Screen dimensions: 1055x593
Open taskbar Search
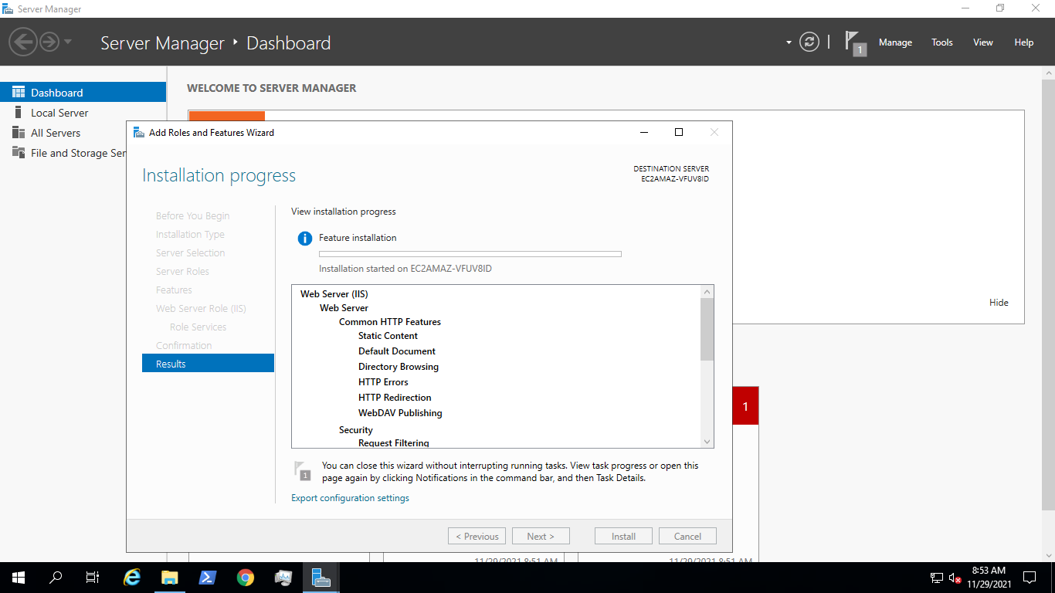point(54,577)
